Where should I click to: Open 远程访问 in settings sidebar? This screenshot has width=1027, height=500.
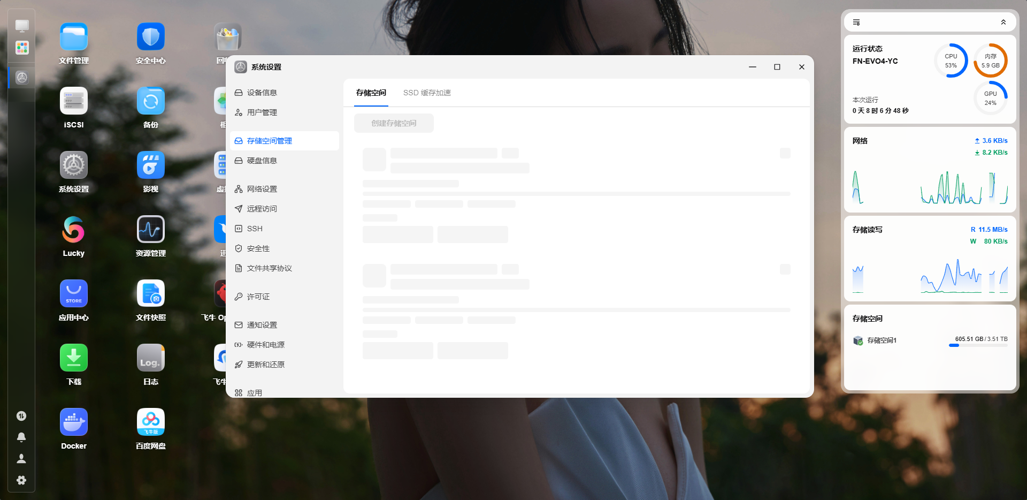click(x=285, y=209)
